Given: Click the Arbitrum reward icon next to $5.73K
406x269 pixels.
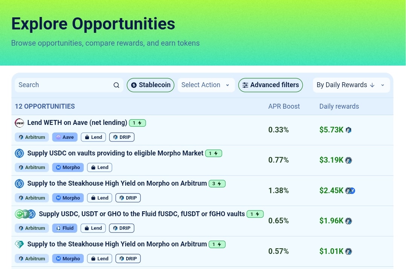Looking at the screenshot, I should [349, 130].
